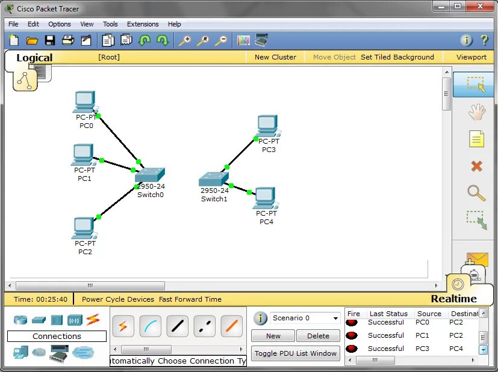Click the Delete scenario button

[318, 336]
